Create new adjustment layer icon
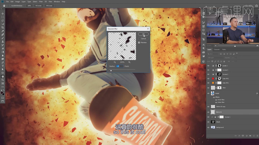Viewport: 259px width, 145px height. click(x=246, y=136)
